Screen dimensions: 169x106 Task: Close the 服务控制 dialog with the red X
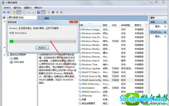coord(74,21)
